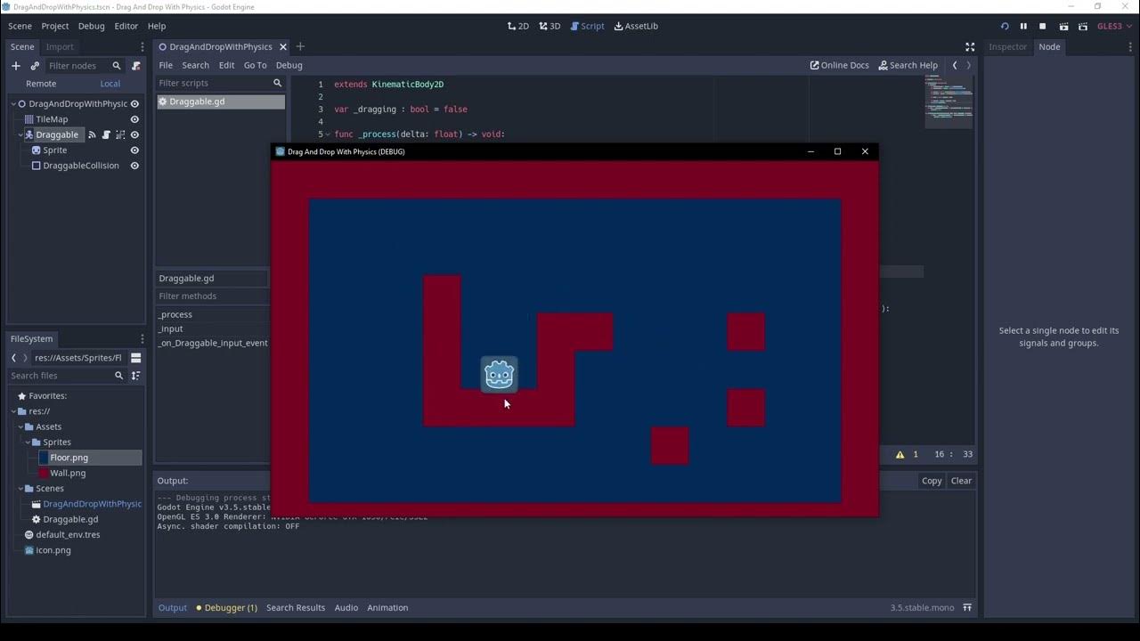Collapse the Sprites folder

click(x=28, y=442)
